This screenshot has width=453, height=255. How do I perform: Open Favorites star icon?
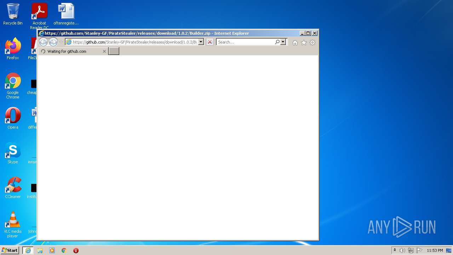point(304,42)
